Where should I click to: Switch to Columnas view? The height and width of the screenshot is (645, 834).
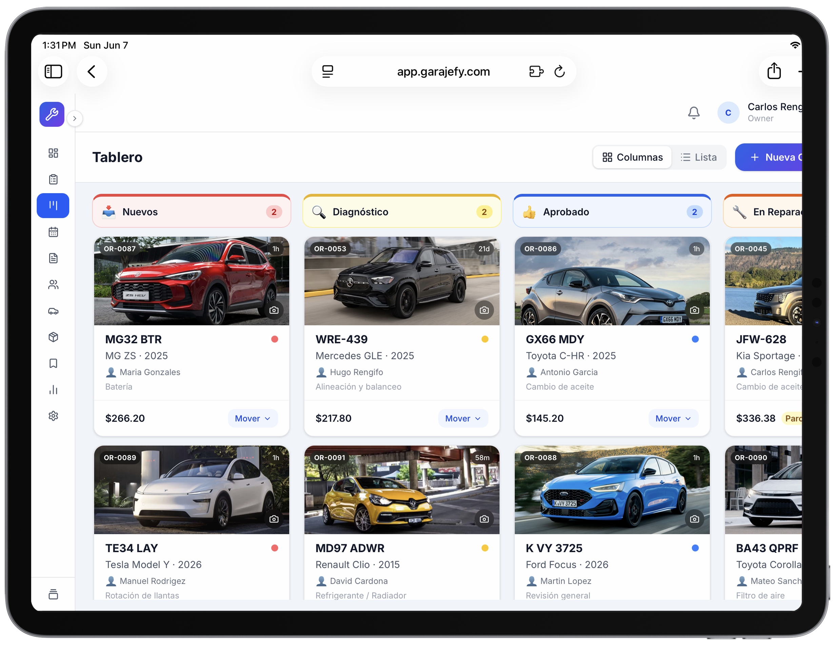click(632, 157)
